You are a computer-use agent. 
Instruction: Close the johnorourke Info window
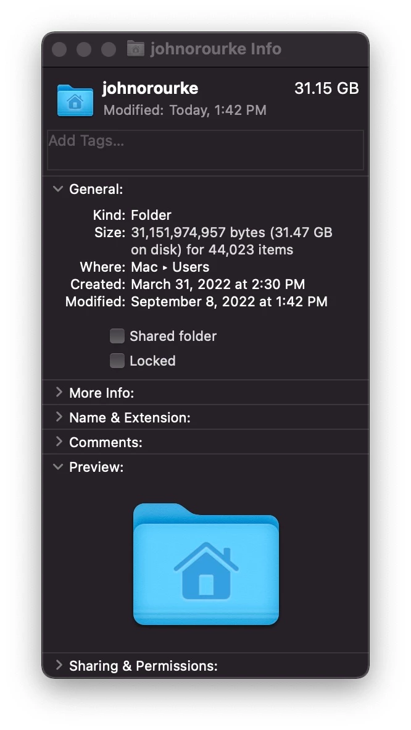(59, 49)
